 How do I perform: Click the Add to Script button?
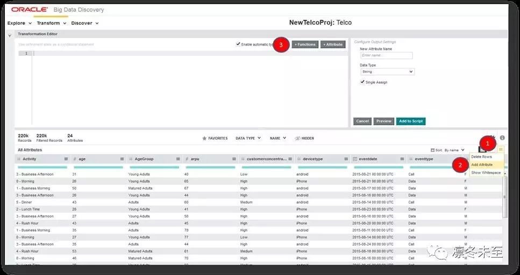(410, 121)
